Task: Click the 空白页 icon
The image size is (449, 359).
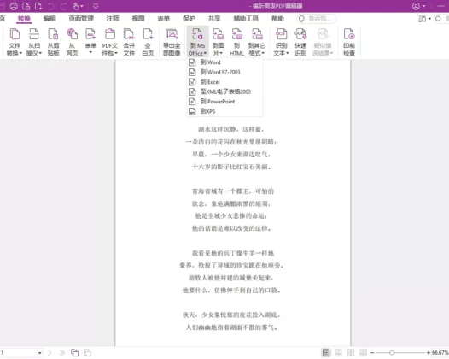Action: click(x=148, y=42)
